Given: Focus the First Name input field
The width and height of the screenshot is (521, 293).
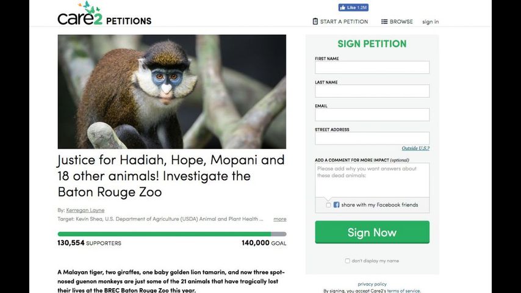Looking at the screenshot, I should point(372,67).
